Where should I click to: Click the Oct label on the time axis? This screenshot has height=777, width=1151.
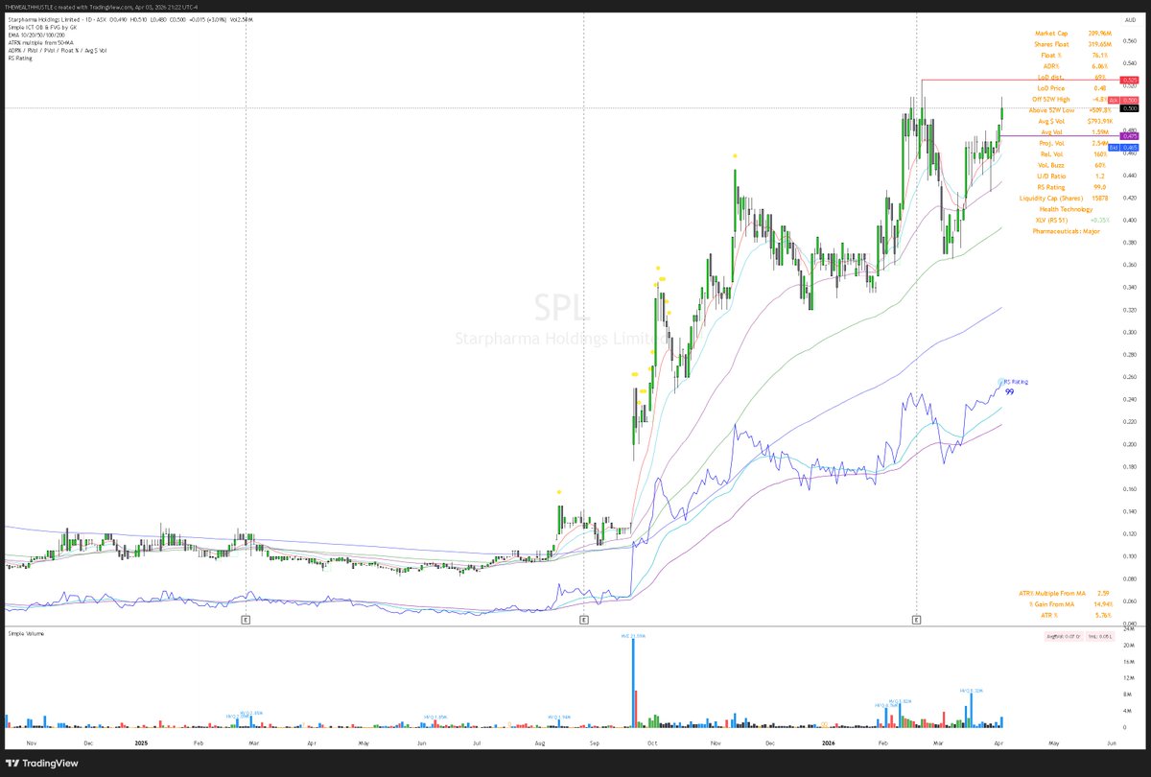pos(652,743)
